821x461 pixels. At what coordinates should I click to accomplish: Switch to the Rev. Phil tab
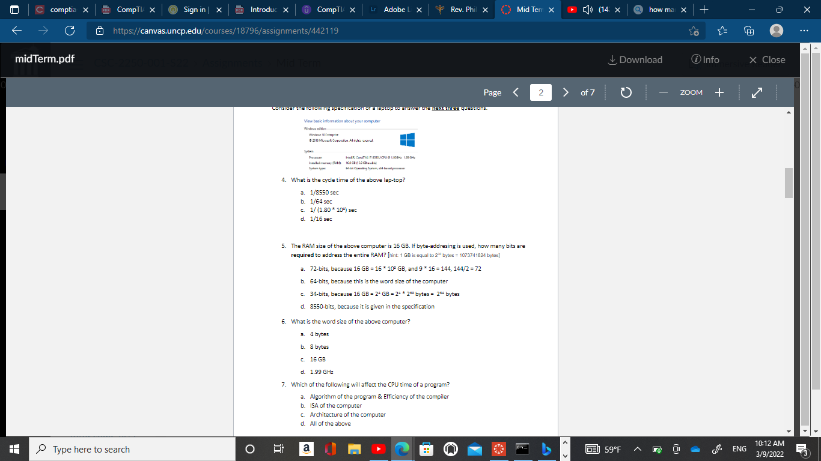click(462, 10)
